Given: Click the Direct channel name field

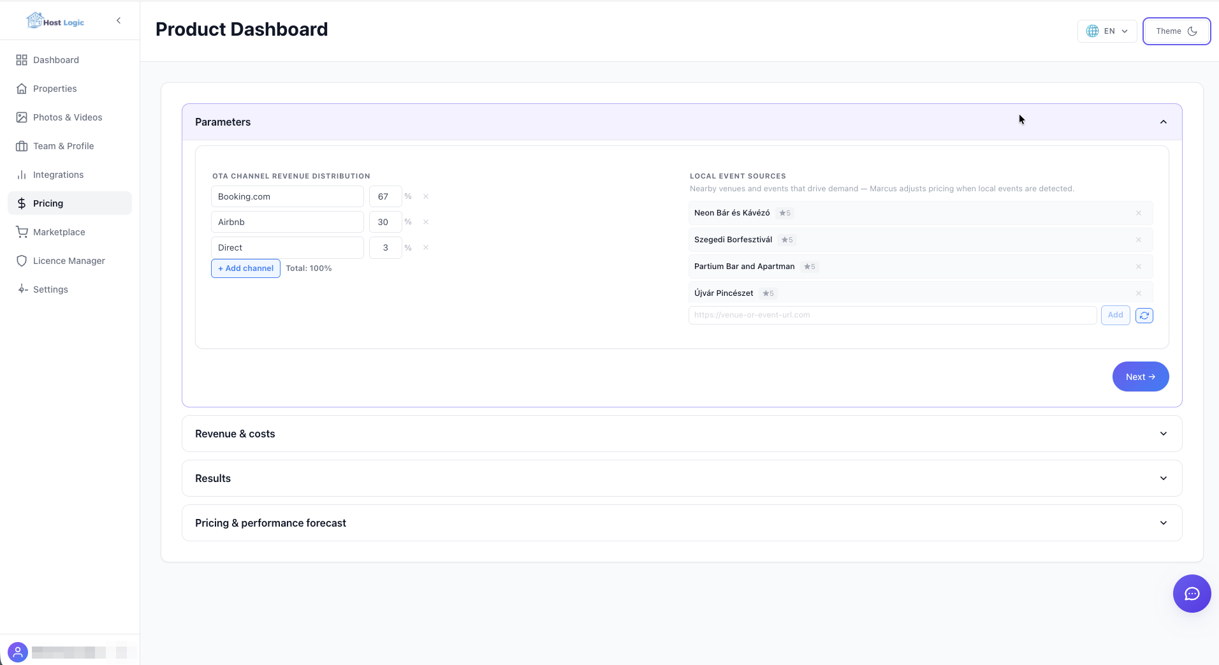Looking at the screenshot, I should (x=288, y=247).
